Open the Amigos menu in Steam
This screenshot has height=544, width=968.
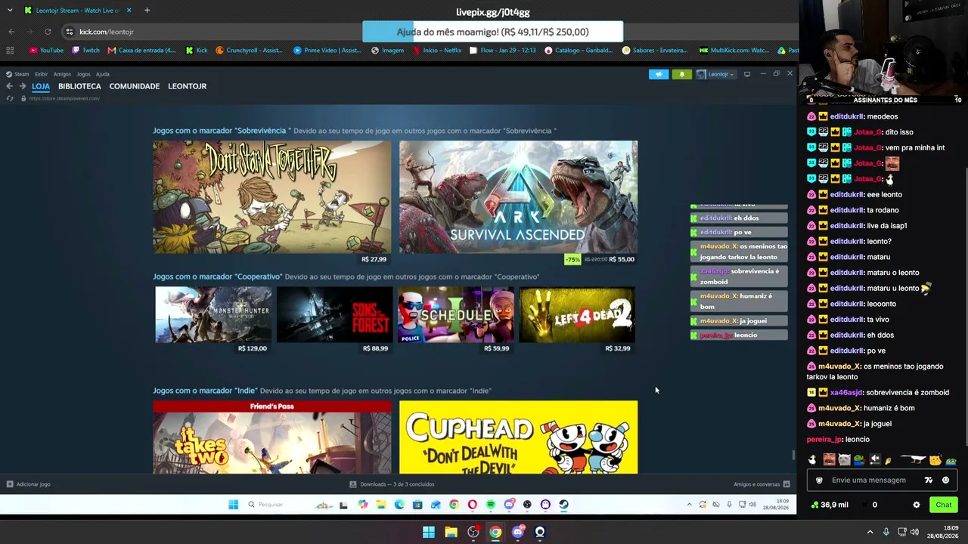[x=62, y=74]
